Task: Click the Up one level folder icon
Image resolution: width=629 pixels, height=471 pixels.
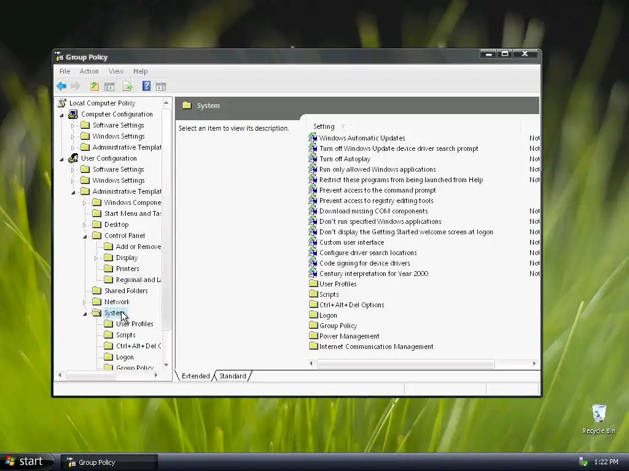Action: coord(94,86)
